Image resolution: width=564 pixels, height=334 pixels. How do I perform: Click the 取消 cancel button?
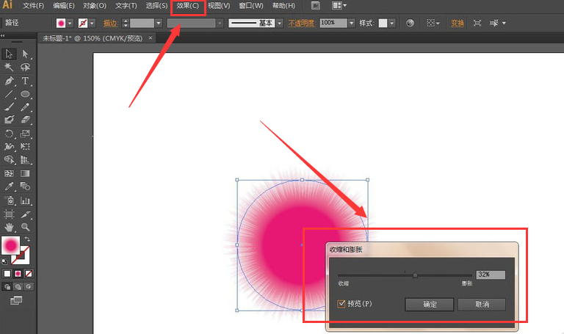point(482,305)
